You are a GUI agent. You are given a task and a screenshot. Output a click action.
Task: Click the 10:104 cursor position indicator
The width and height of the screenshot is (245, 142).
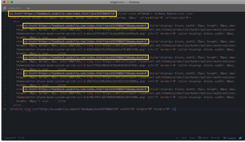(x=21, y=138)
